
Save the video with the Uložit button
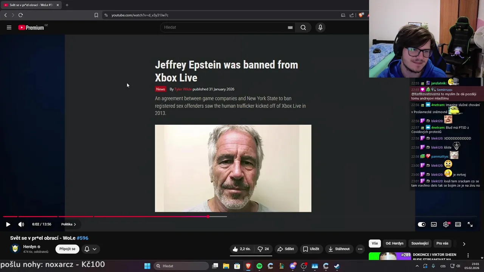[x=311, y=249]
